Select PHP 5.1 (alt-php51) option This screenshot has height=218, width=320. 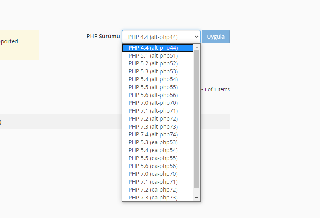(158, 56)
